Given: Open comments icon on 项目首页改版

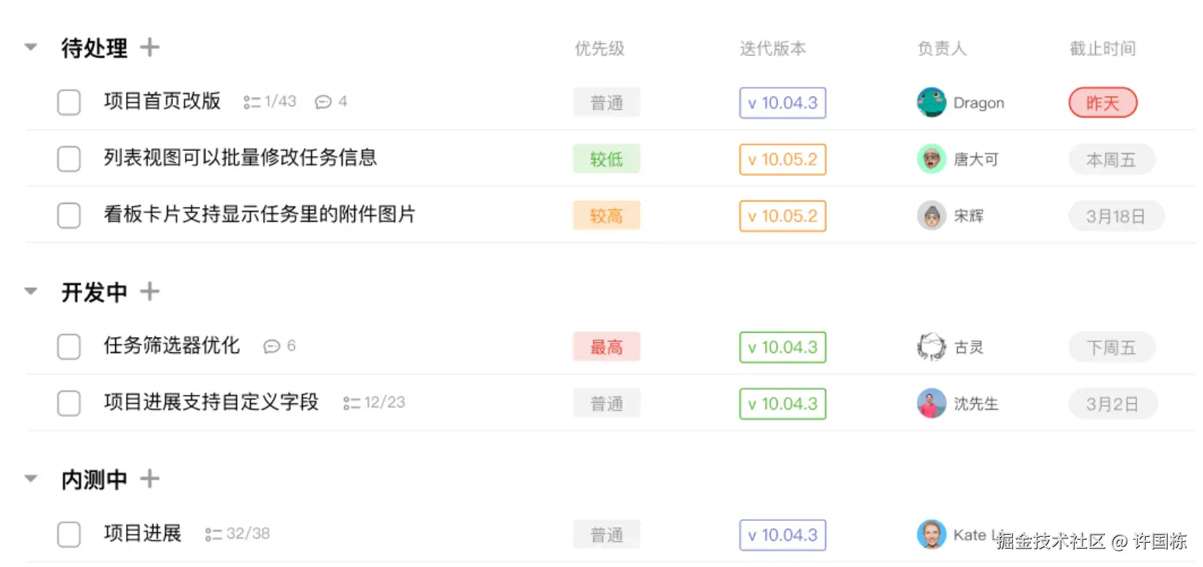Looking at the screenshot, I should coord(323,102).
